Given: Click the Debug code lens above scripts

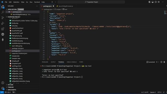Looking at the screenshot, I should point(52,22).
